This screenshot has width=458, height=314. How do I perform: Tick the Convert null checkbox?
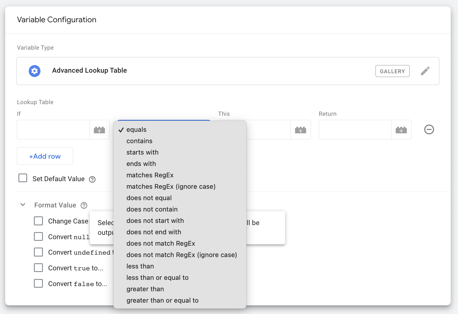tap(39, 236)
